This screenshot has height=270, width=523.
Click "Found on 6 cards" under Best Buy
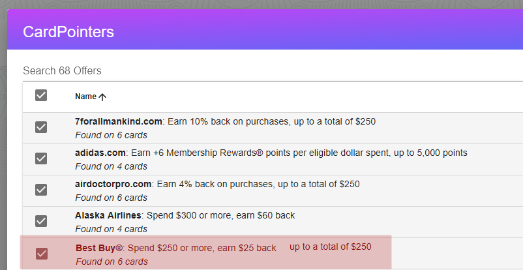click(111, 262)
